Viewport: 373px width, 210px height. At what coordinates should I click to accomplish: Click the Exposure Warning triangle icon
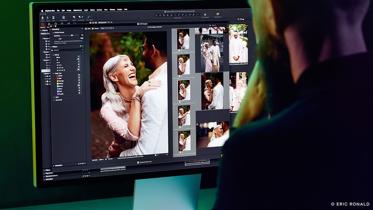click(x=205, y=14)
